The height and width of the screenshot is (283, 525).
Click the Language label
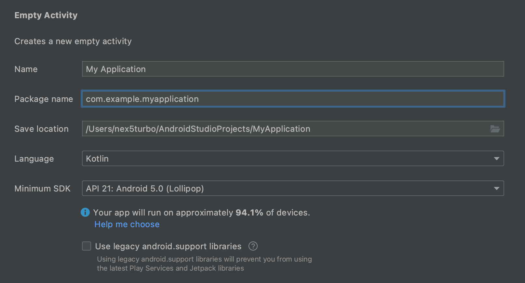pyautogui.click(x=34, y=159)
